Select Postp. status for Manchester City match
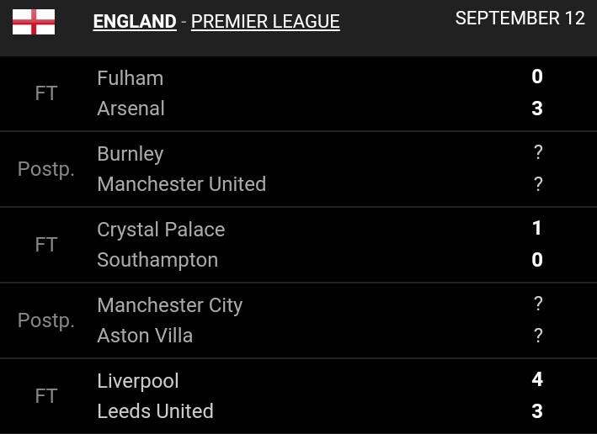Image resolution: width=597 pixels, height=434 pixels. [x=45, y=320]
